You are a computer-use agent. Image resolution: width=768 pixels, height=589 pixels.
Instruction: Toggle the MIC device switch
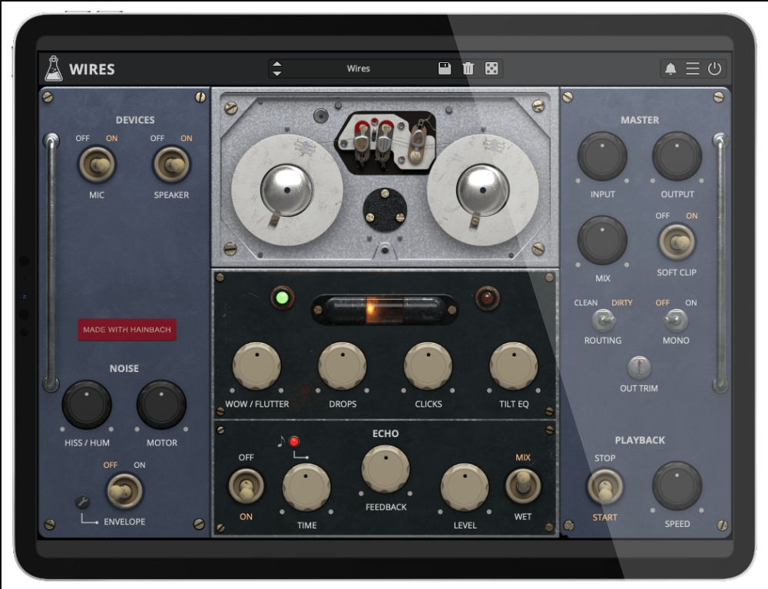click(97, 164)
